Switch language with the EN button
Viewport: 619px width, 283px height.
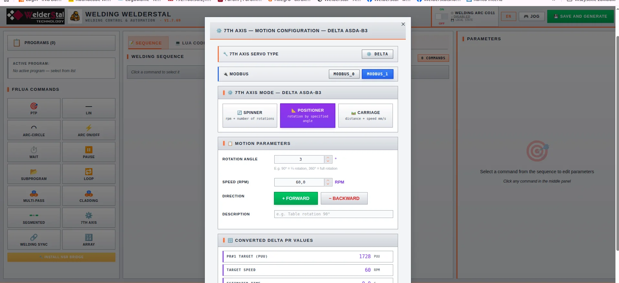coord(509,16)
